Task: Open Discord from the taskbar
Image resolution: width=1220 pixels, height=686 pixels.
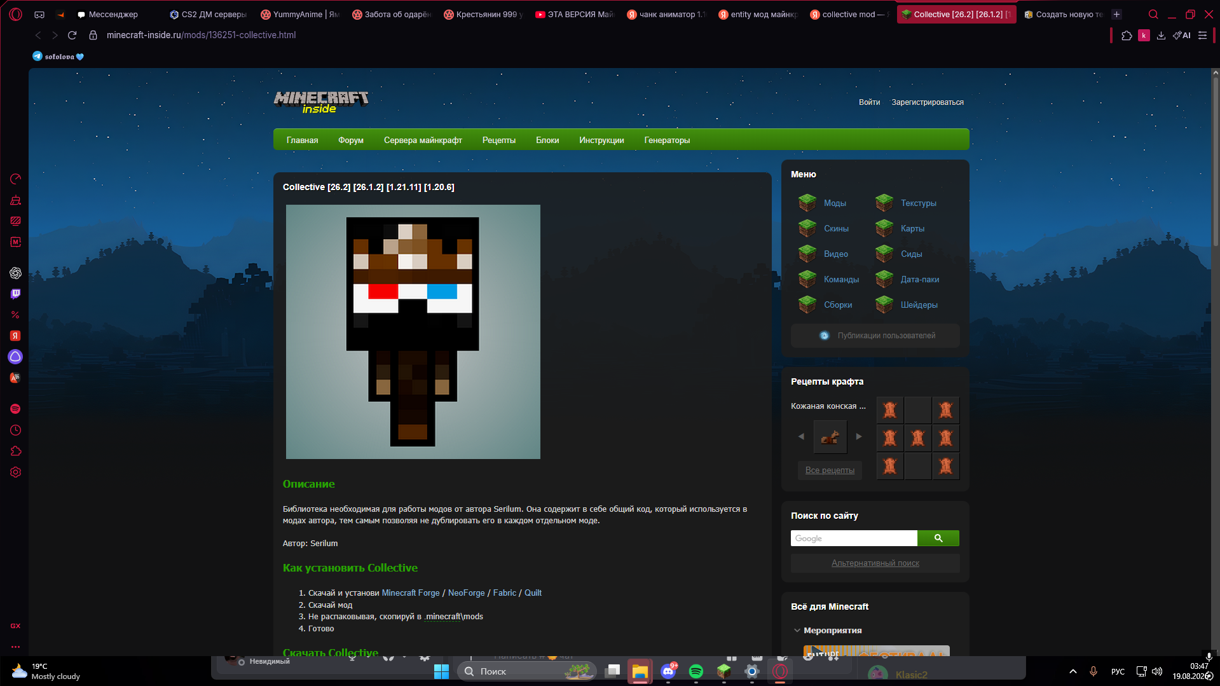Action: point(668,671)
